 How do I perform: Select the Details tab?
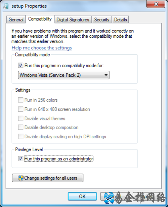120,20
